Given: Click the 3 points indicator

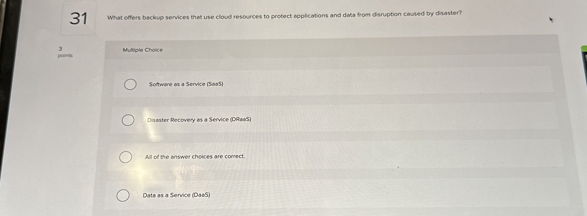Looking at the screenshot, I should [x=65, y=52].
